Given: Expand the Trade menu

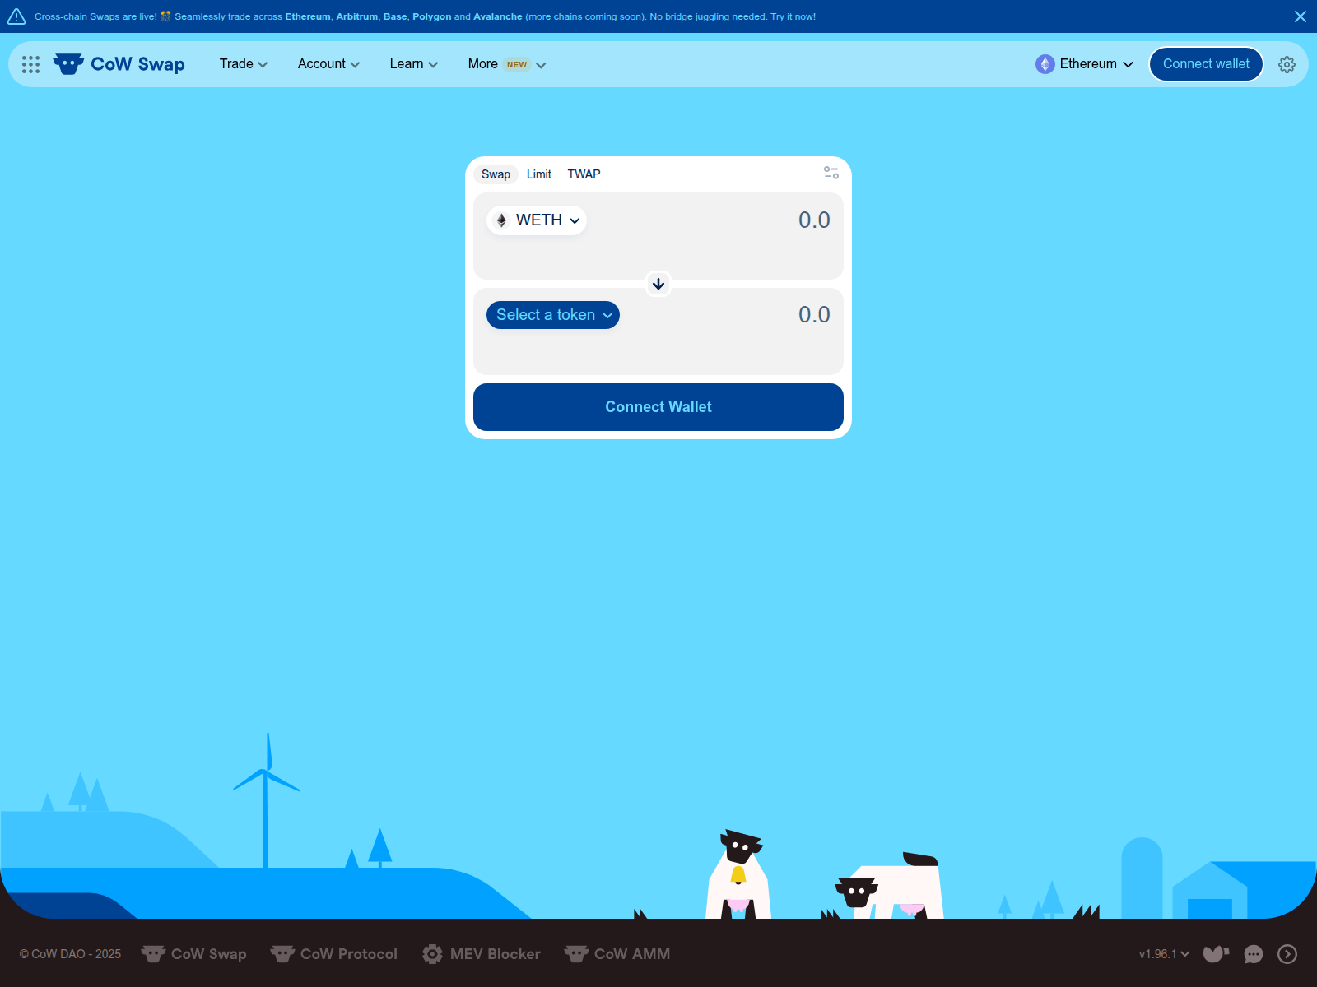Looking at the screenshot, I should 244,64.
